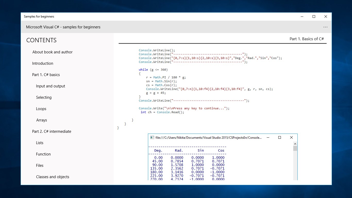352x198 pixels.
Task: Click the '2.3562' radian value
Action: pos(177,168)
